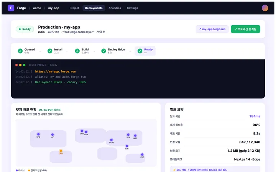Switch to the Deployments tab
The image size is (276, 172).
pos(94,8)
